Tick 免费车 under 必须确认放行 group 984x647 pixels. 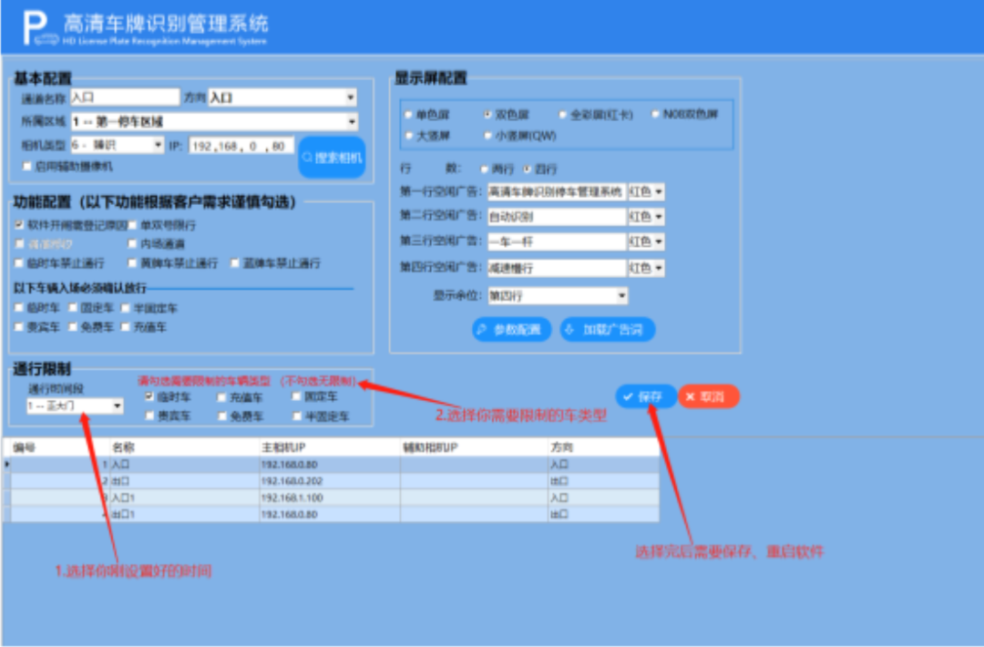[x=73, y=327]
